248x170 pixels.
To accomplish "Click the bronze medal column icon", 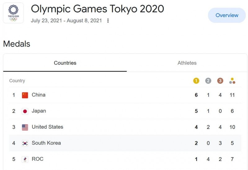I will [220, 81].
